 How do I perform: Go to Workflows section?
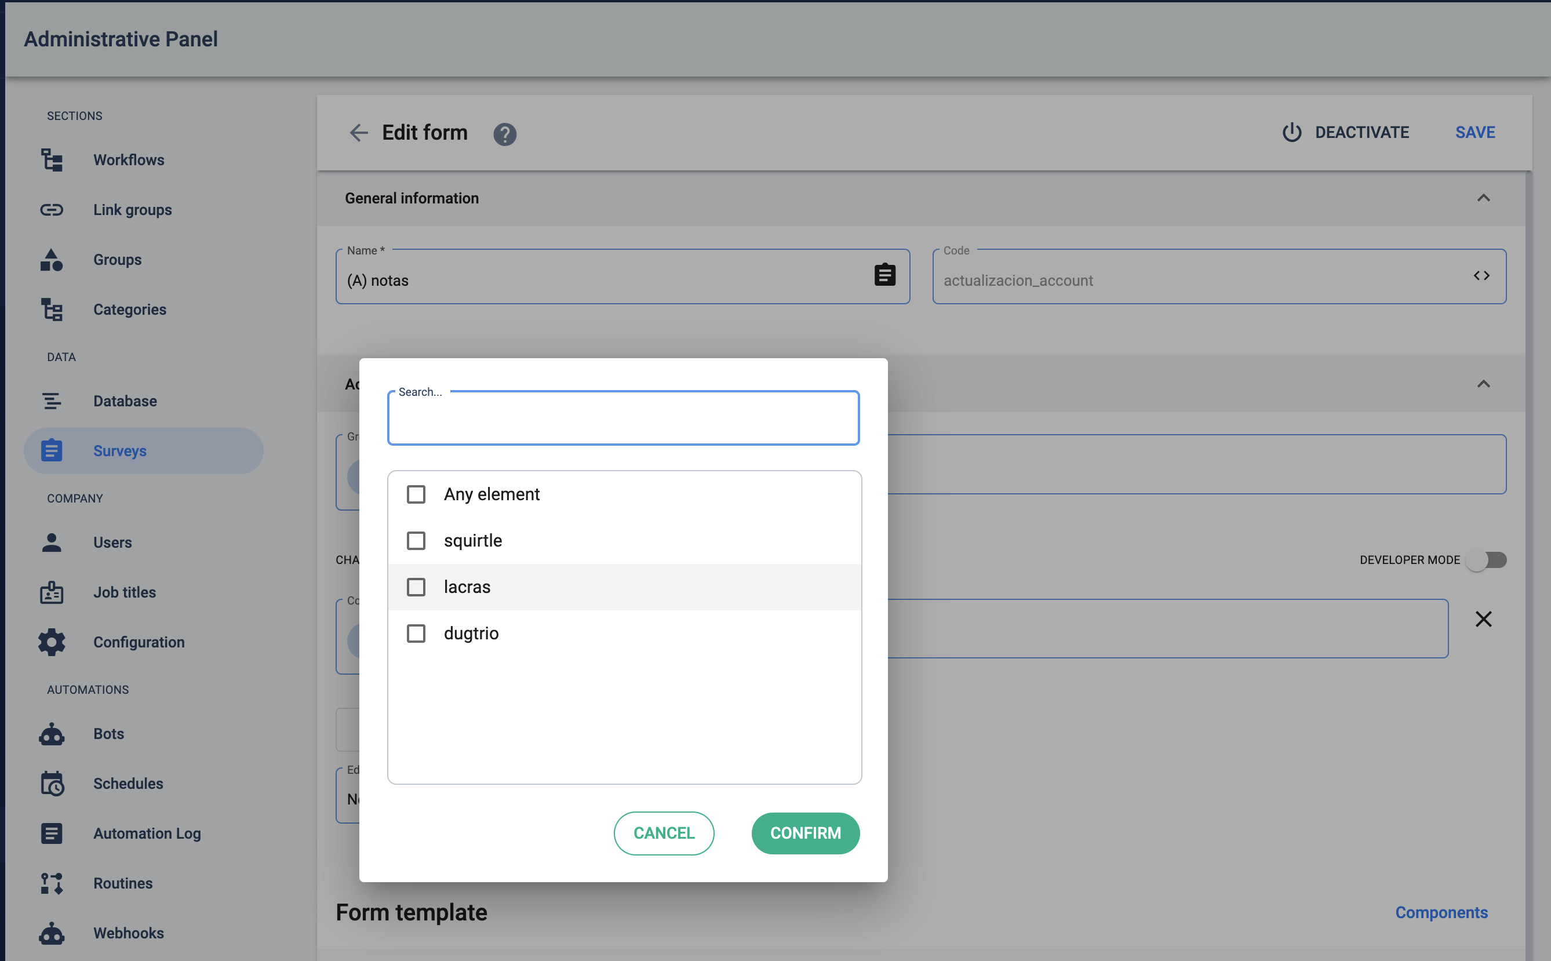click(x=128, y=159)
